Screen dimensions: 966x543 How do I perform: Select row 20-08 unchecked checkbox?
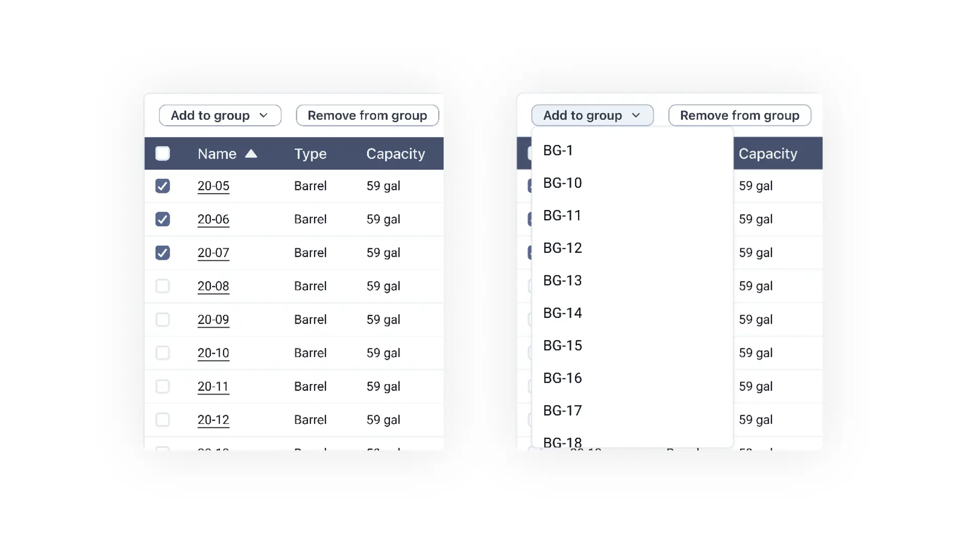tap(163, 286)
